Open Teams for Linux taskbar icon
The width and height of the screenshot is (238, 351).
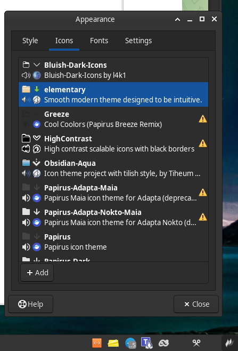[147, 343]
